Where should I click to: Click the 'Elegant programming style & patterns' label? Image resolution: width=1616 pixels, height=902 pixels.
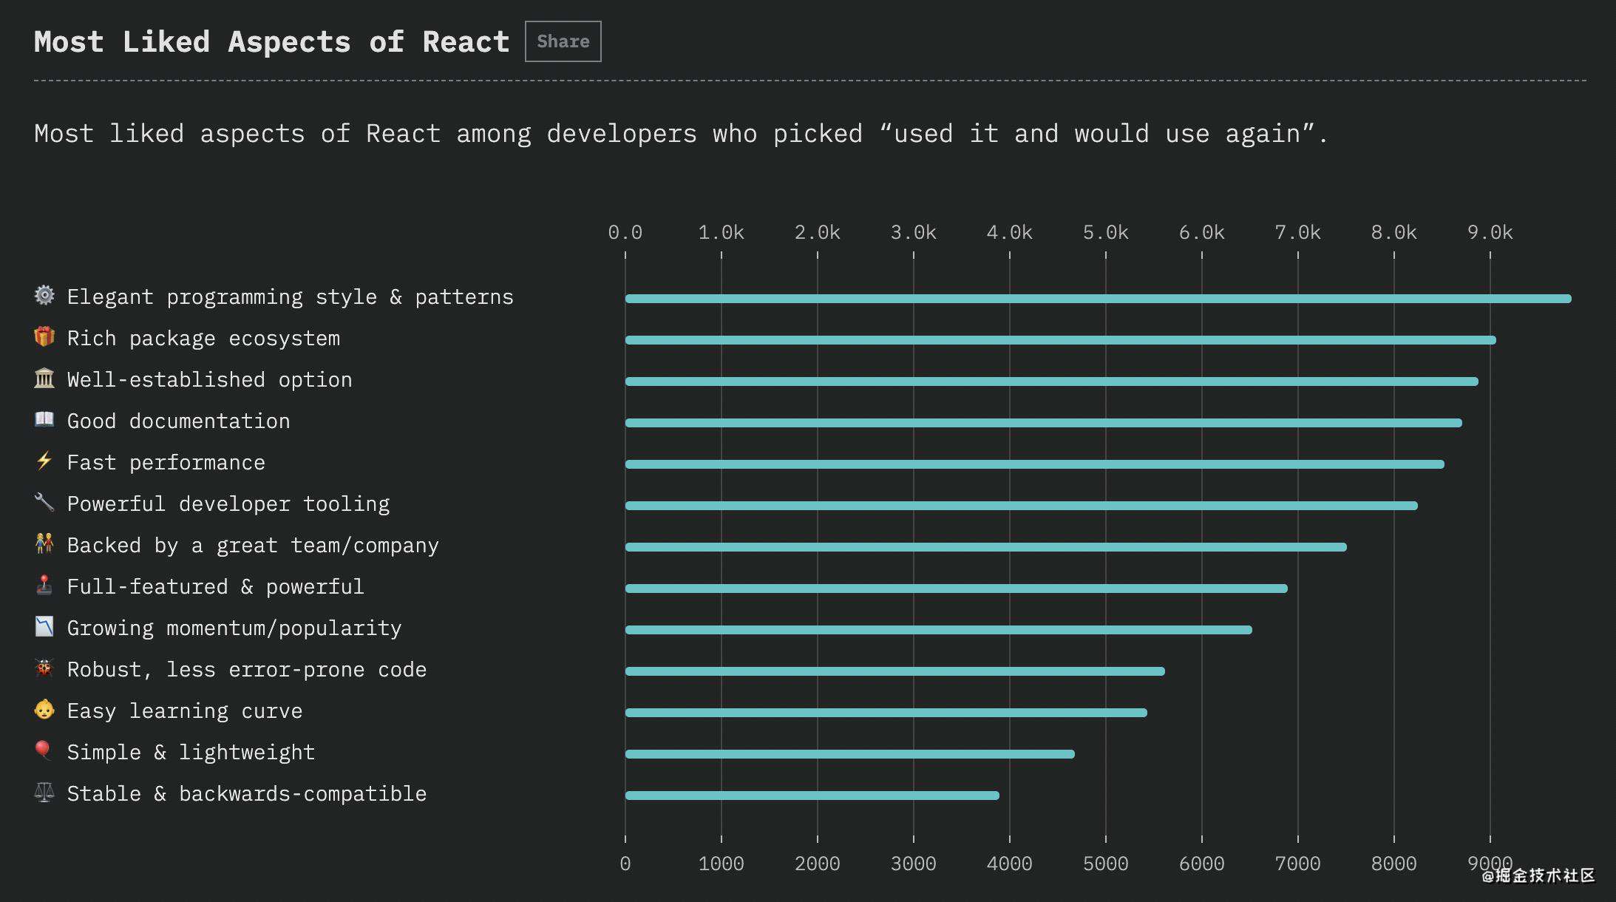290,297
